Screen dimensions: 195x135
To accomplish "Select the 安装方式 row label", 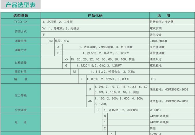I will tap(21, 32).
